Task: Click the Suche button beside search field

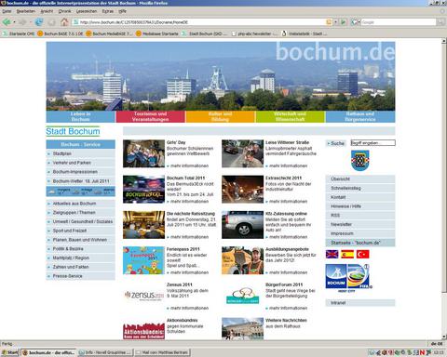Action: point(335,143)
